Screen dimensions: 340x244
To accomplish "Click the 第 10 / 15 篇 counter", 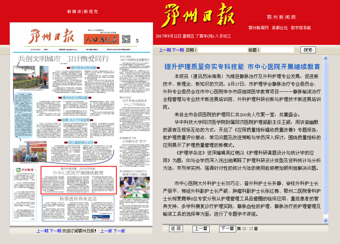I will point(247,229).
